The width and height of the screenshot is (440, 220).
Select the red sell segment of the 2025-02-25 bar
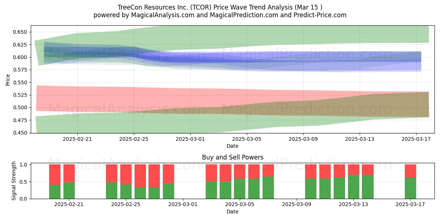(x=126, y=175)
